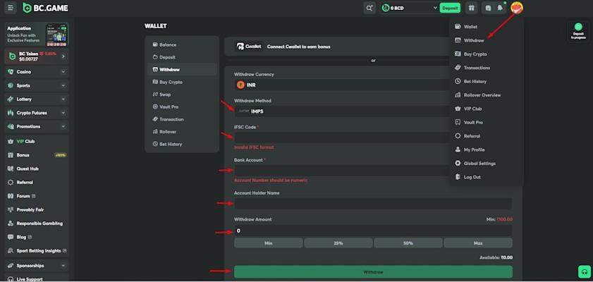
Task: Open Referral in left sidebar
Action: [36, 182]
